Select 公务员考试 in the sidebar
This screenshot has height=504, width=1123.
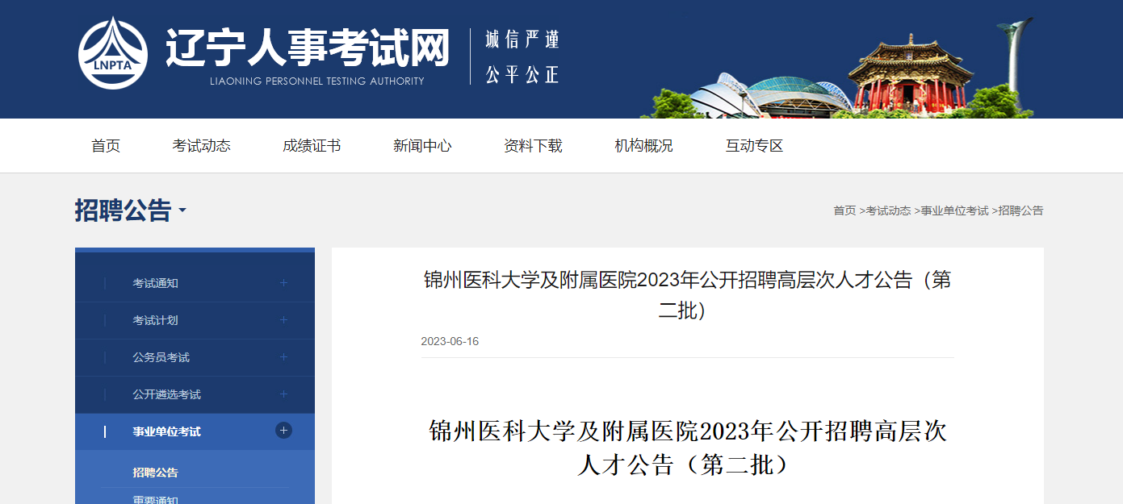(161, 357)
